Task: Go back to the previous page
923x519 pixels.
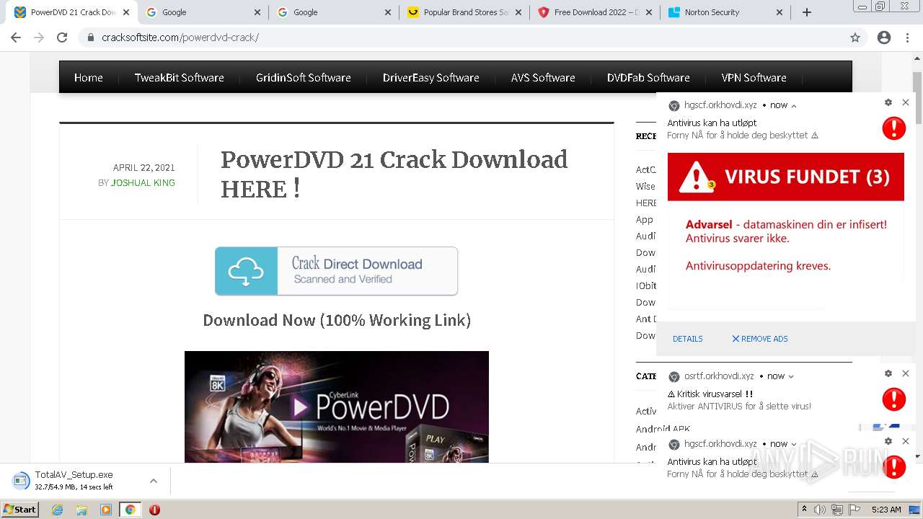Action: tap(16, 37)
